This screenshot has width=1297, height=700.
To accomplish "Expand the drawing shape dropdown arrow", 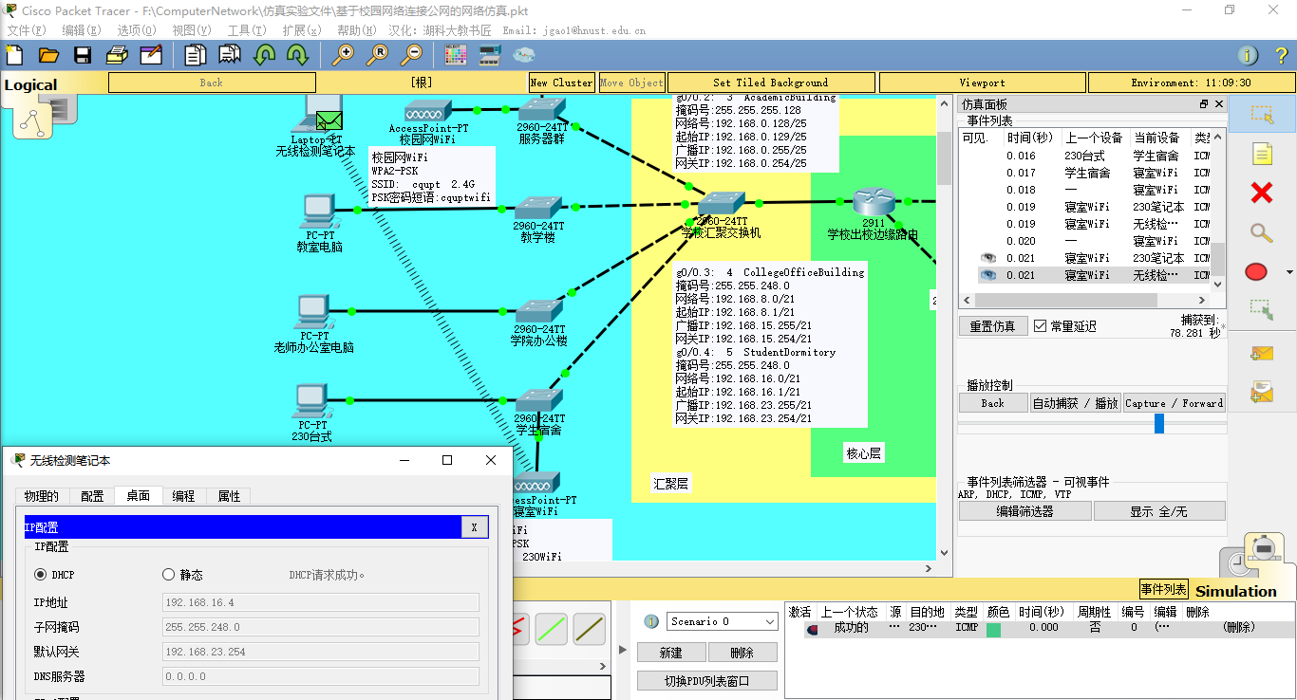I will 1288,272.
